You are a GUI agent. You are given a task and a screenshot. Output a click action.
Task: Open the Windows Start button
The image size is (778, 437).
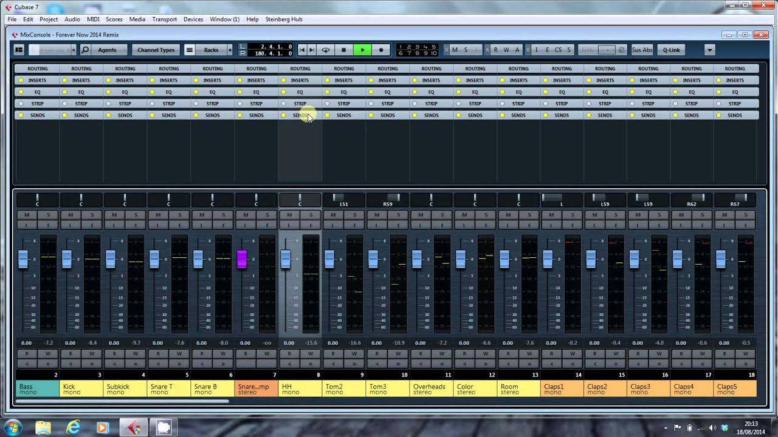[13, 427]
